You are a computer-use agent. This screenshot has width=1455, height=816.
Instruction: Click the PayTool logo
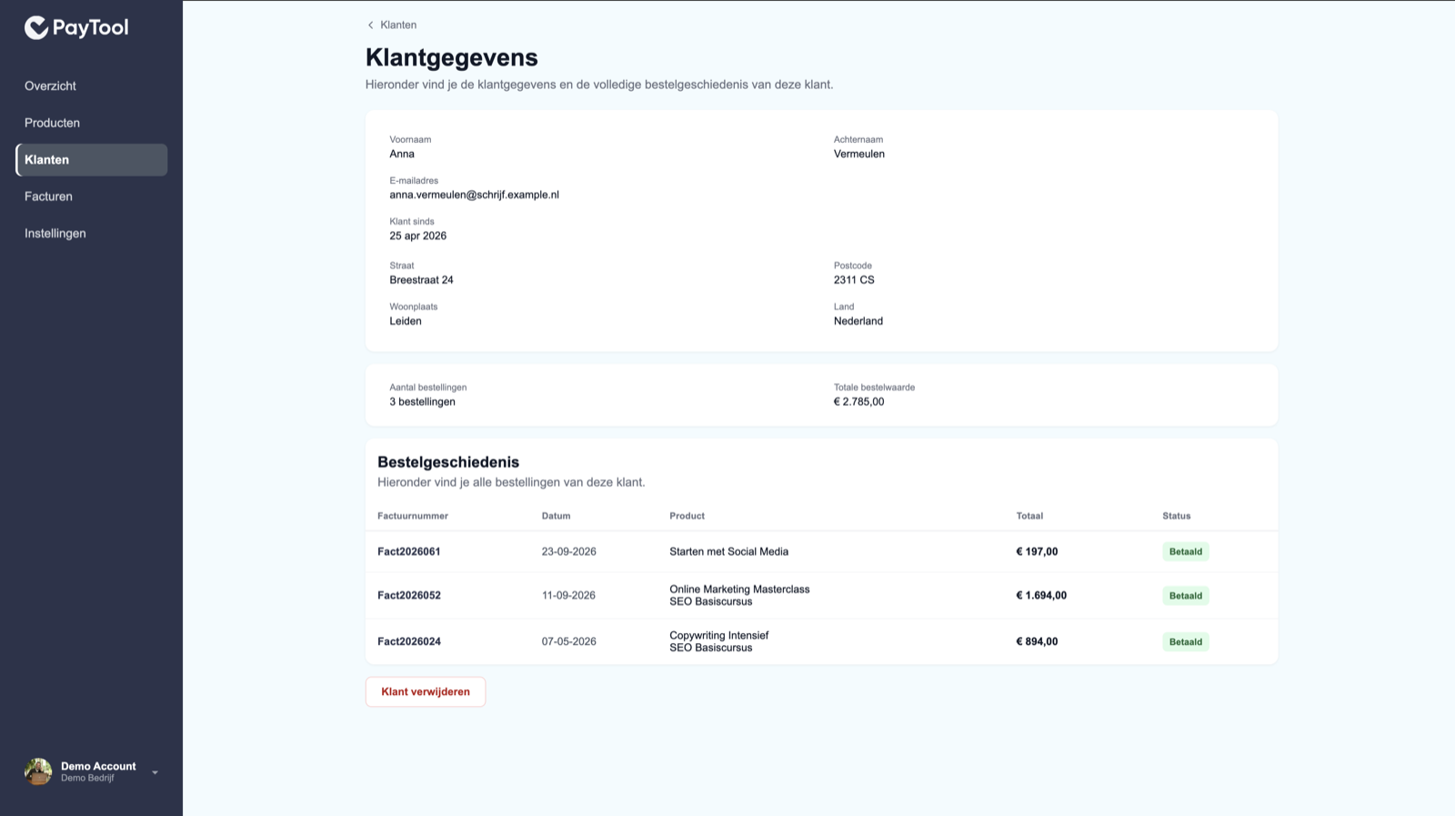pyautogui.click(x=76, y=28)
